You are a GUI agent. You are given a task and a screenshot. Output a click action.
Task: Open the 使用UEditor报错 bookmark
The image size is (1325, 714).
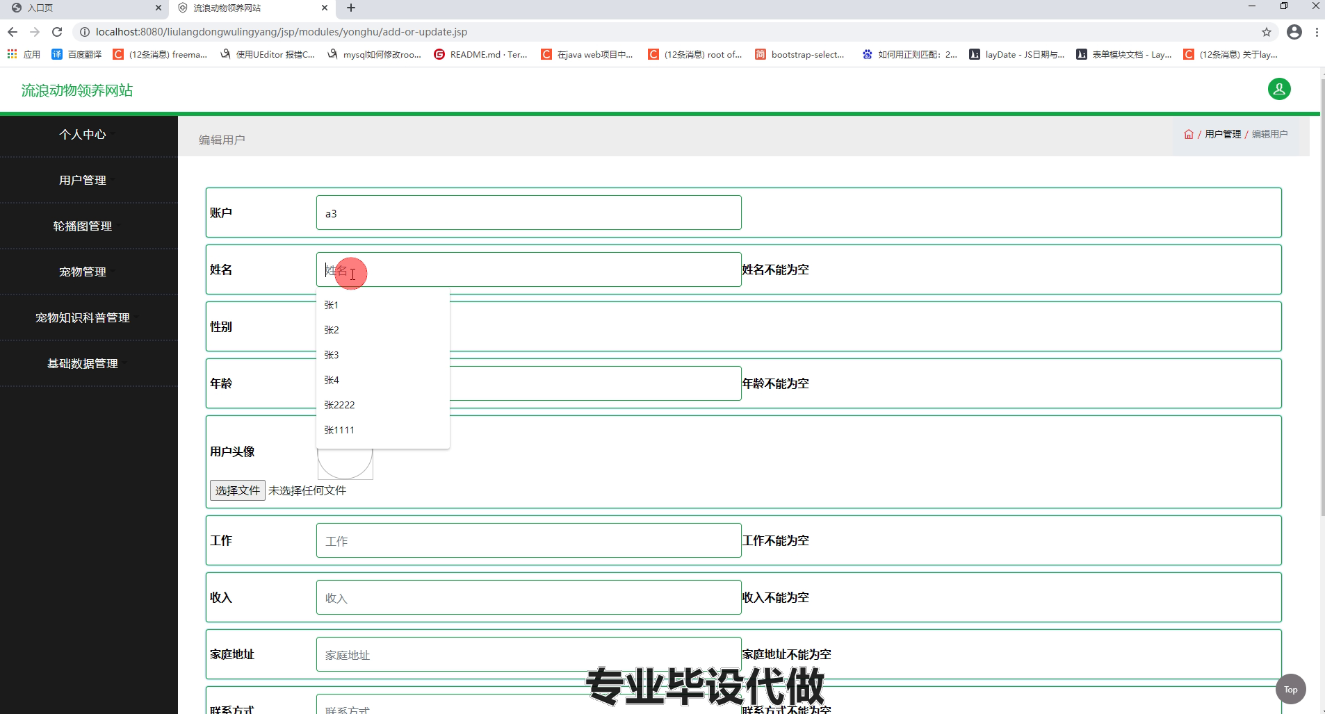(x=268, y=54)
